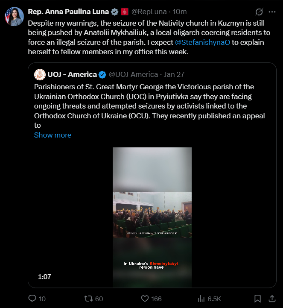
Task: Click verified badge next to Anna Paulina Luna
Action: pyautogui.click(x=115, y=12)
